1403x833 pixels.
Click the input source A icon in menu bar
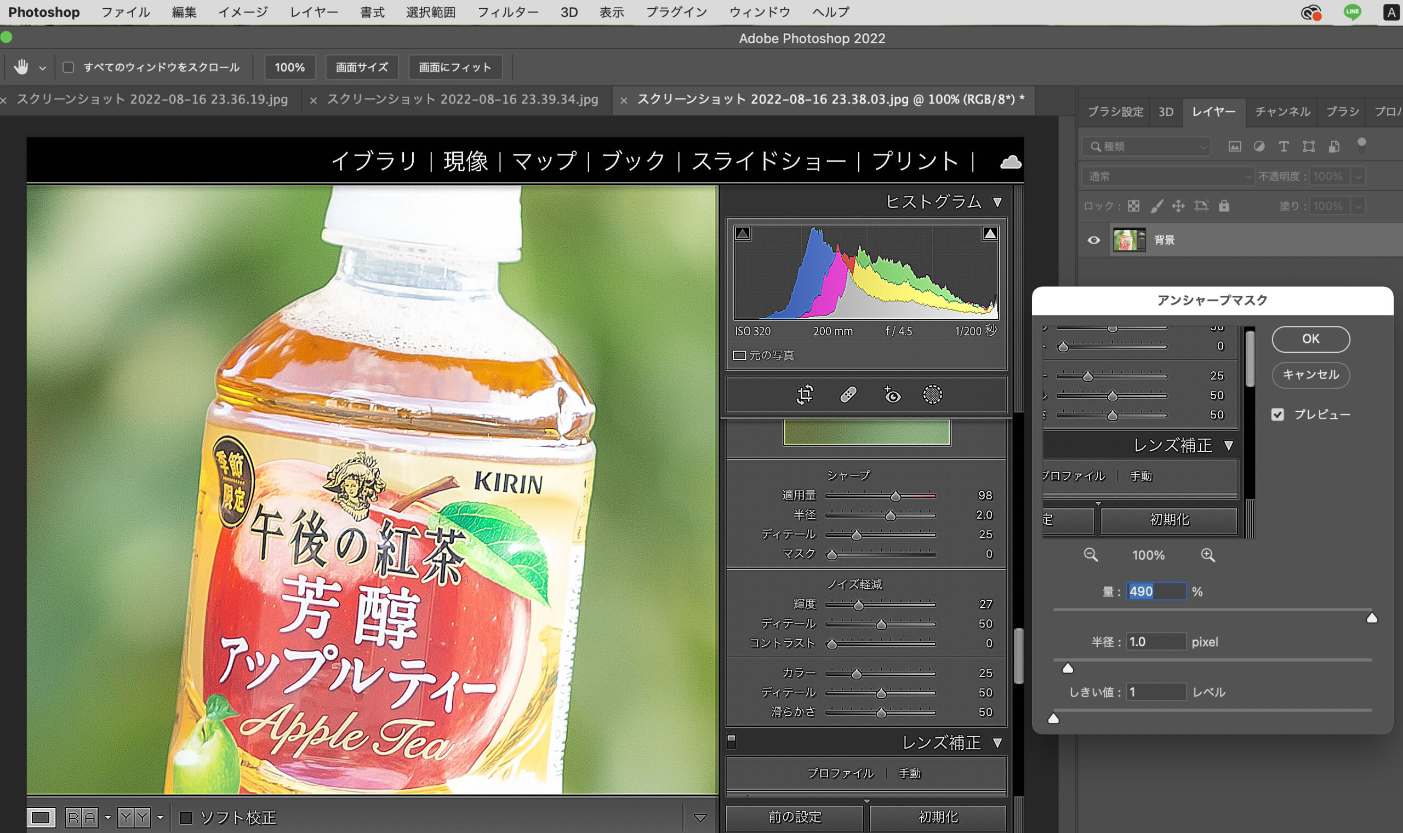[1390, 12]
